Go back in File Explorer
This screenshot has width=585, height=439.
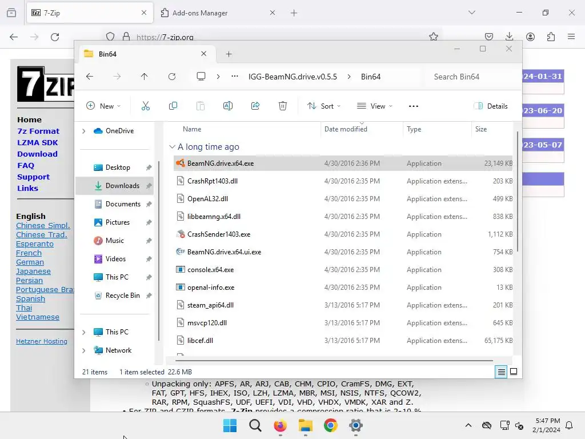click(90, 77)
